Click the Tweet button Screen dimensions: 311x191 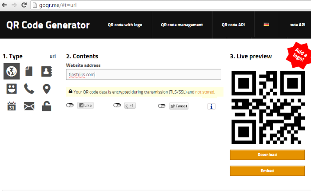point(179,106)
